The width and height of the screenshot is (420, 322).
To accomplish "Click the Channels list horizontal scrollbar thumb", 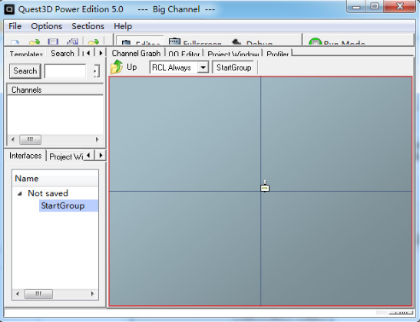I will tap(30, 140).
